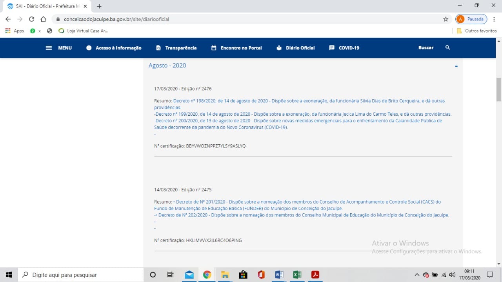Open the Encontre no Portal menu
The image size is (502, 282).
(241, 48)
